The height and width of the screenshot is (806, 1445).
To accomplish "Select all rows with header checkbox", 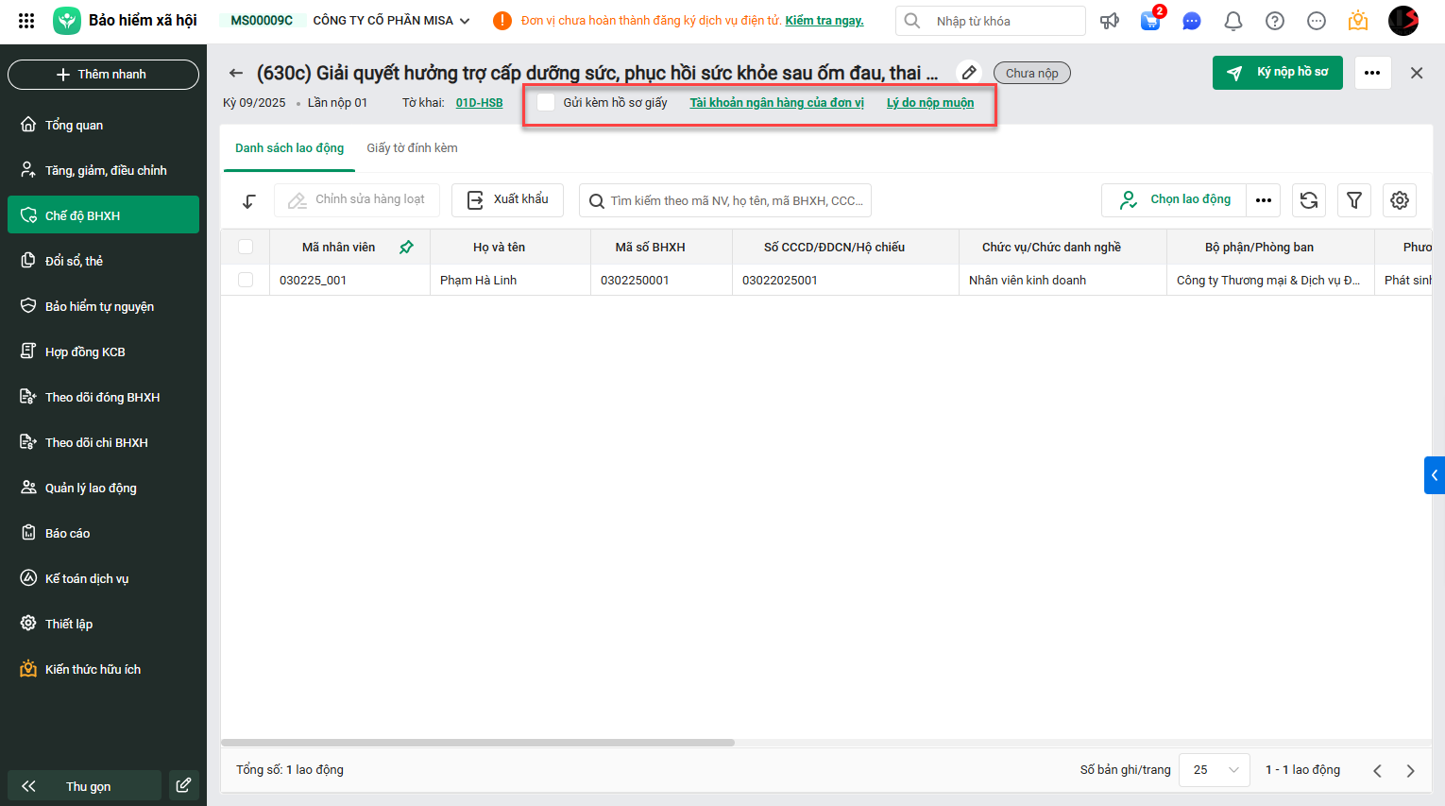I will [x=246, y=247].
